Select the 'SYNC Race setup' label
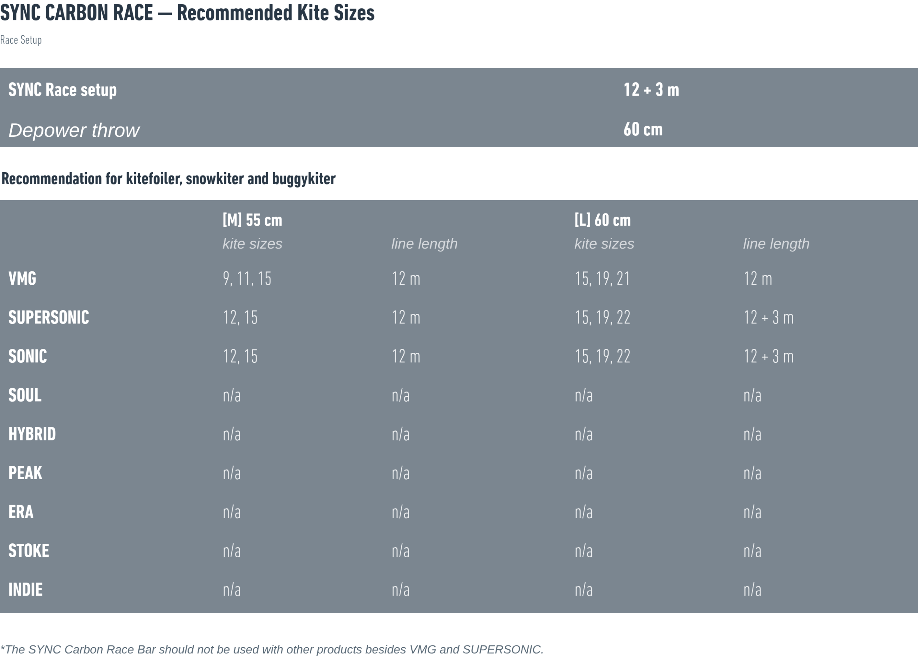Screen dimensions: 918x659 63,90
